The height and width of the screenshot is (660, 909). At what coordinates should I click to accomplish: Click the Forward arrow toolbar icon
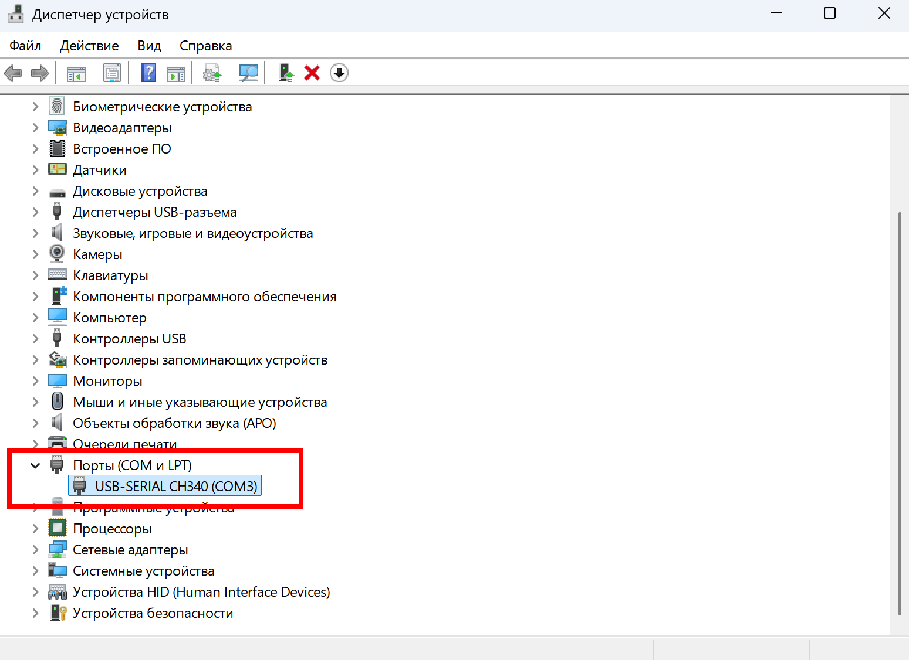click(39, 73)
